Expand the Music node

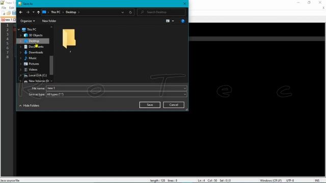[20, 58]
